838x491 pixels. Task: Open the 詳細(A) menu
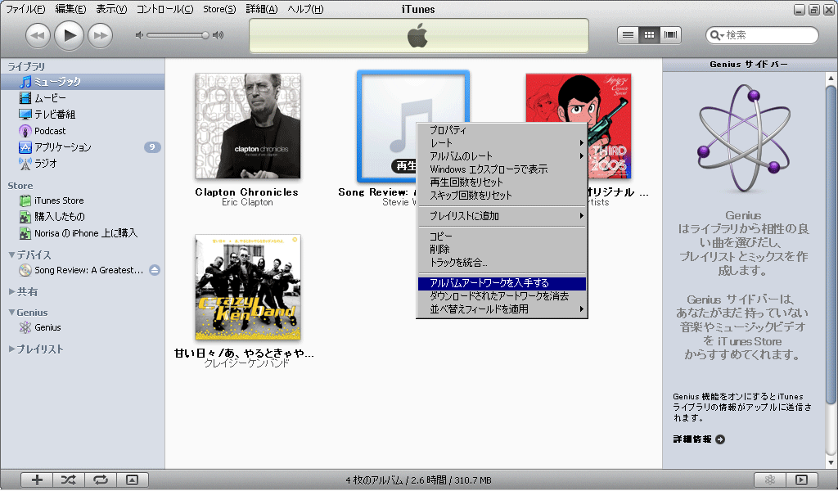262,9
